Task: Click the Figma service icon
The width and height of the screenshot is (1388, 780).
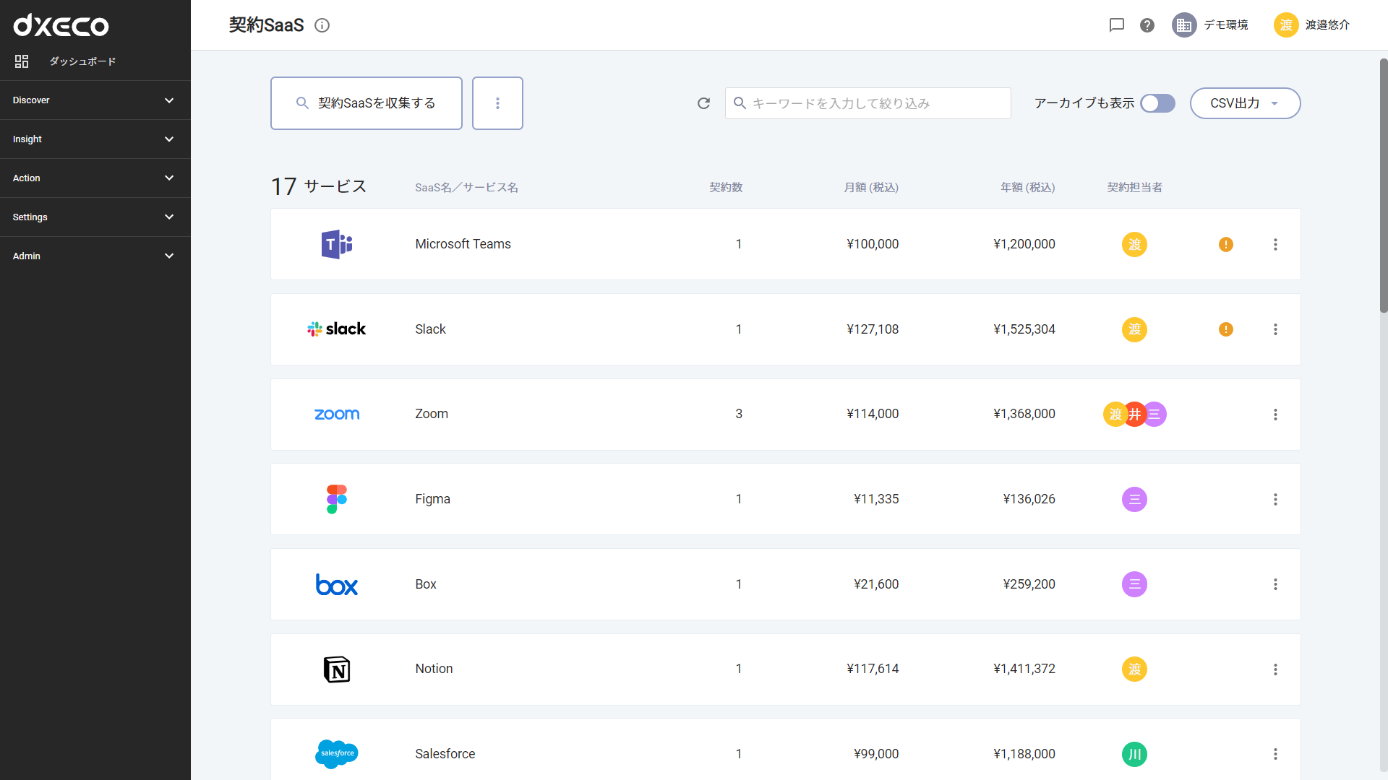Action: click(335, 499)
